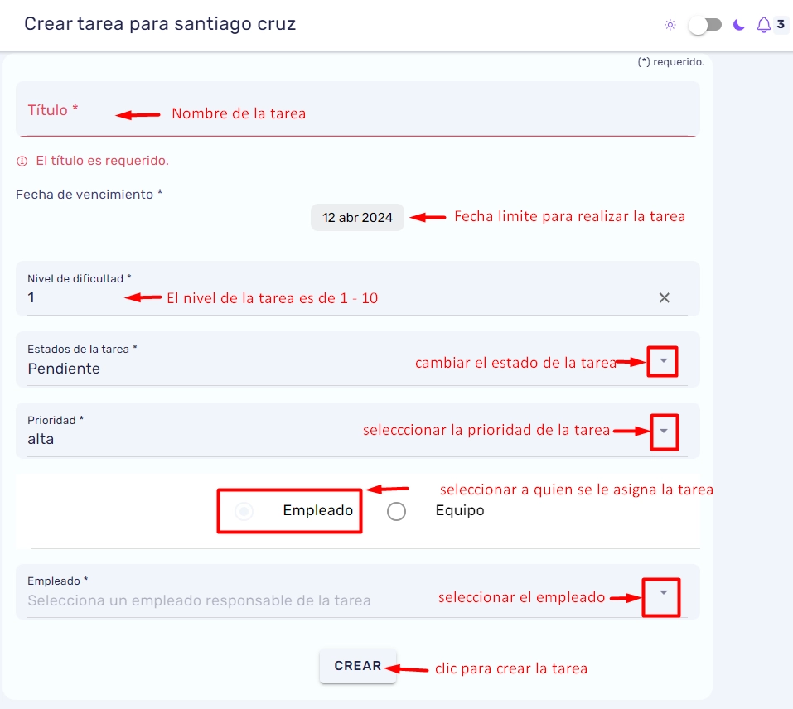
Task: Clear the difficulty level with X
Action: pos(664,297)
